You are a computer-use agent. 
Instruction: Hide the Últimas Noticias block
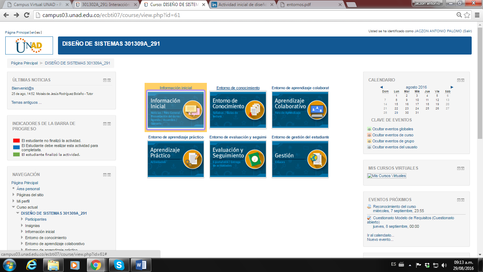(105, 80)
